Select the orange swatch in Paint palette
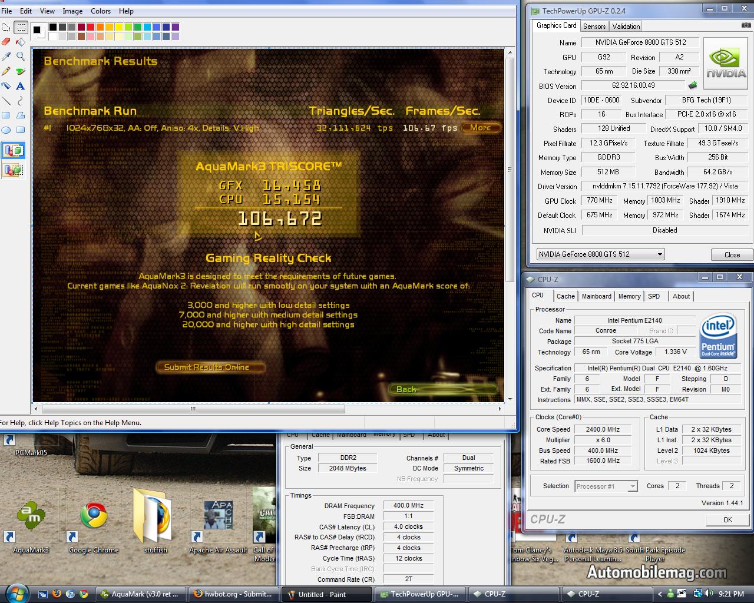 pos(100,27)
